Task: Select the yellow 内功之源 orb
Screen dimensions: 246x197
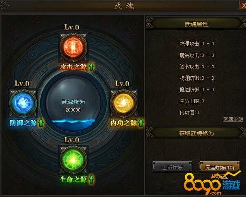Action: click(123, 103)
